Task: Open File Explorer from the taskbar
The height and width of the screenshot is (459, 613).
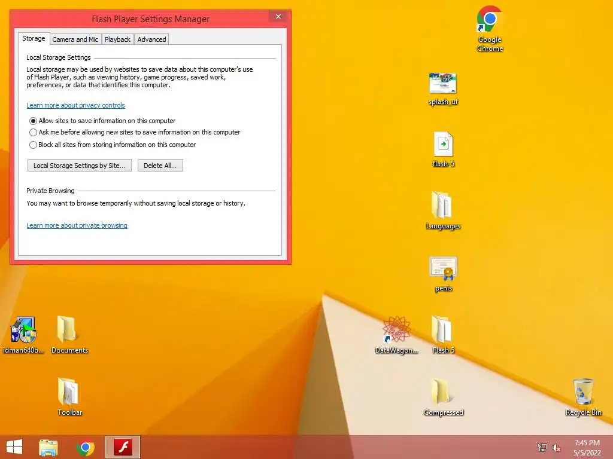Action: tap(48, 447)
